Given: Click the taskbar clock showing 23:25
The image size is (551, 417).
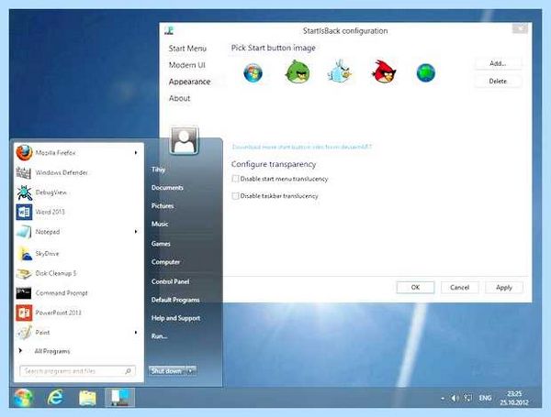Looking at the screenshot, I should coord(514,398).
